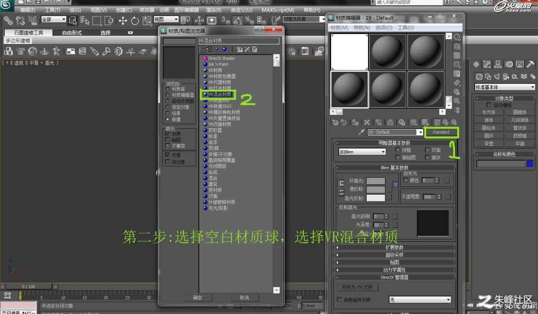This screenshot has width=538, height=314.
Task: Open the 19 - Default material name dropdown
Action: 395,132
